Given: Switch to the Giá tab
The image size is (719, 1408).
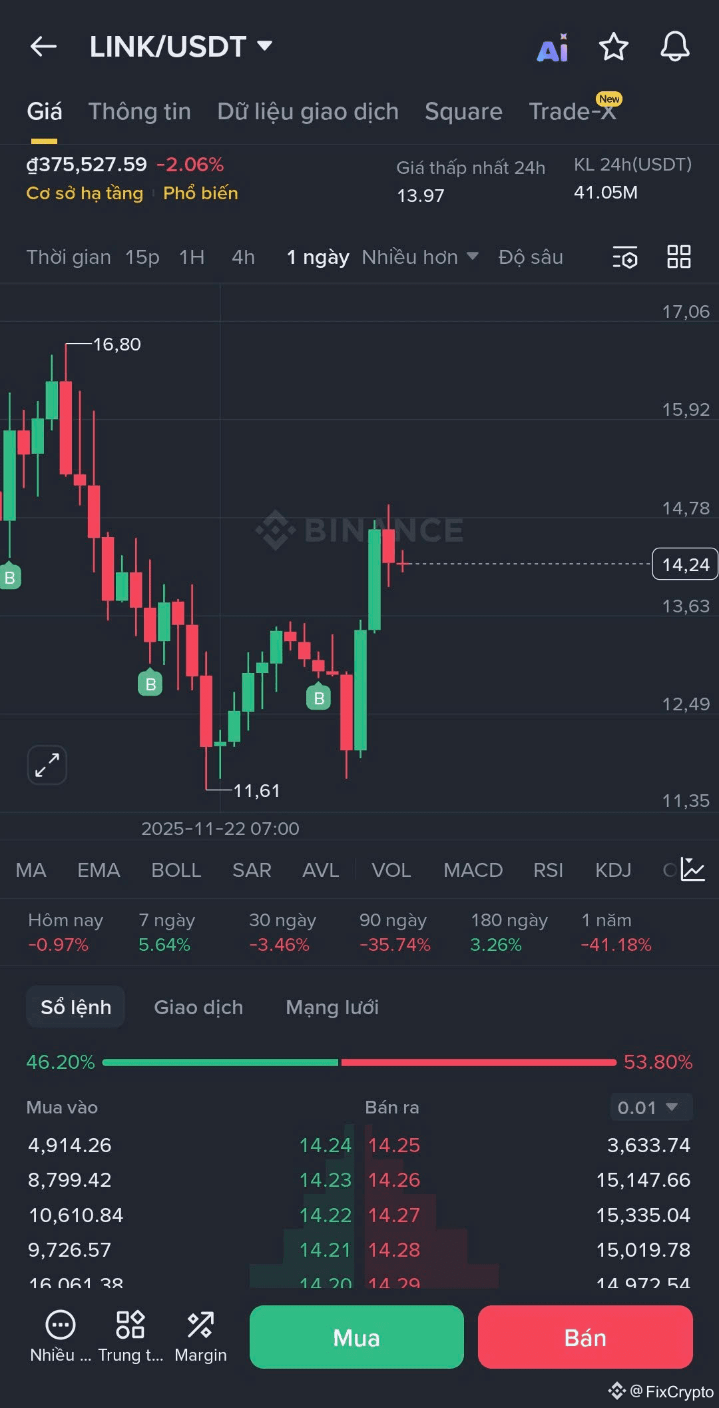Looking at the screenshot, I should (45, 111).
